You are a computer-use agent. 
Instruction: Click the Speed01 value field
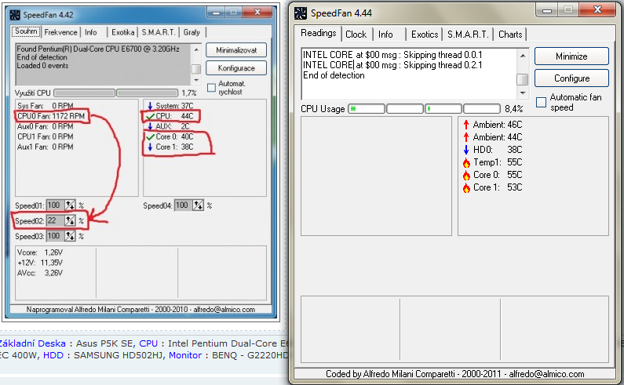coord(55,205)
